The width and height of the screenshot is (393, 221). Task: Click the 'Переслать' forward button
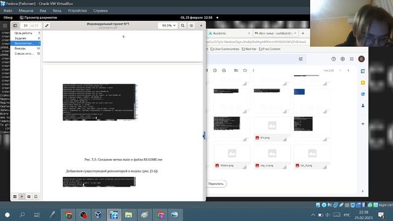point(216,184)
